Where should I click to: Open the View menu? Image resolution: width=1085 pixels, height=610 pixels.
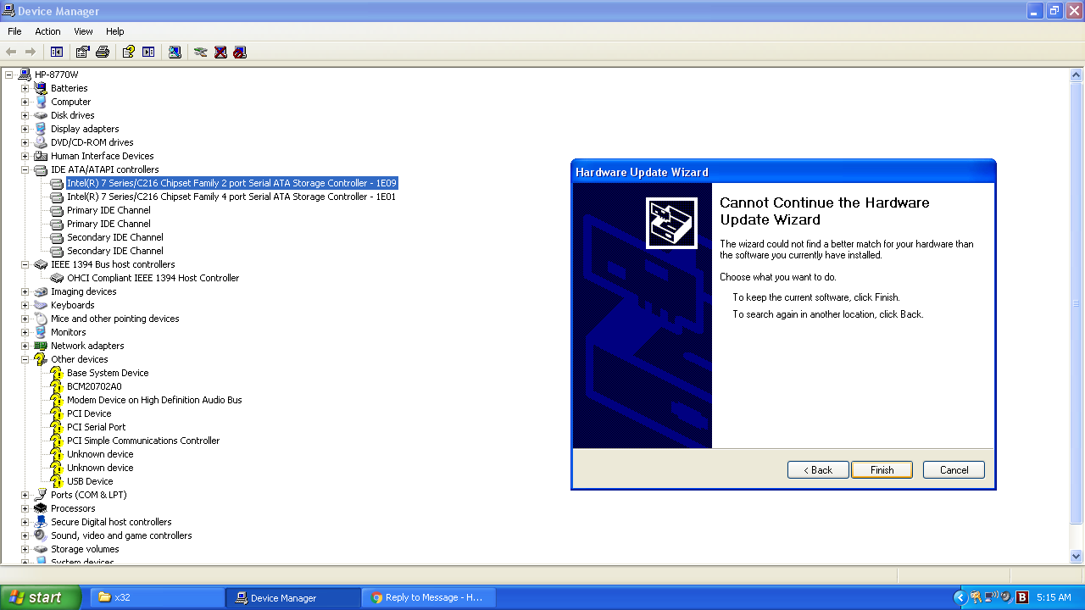pos(83,31)
